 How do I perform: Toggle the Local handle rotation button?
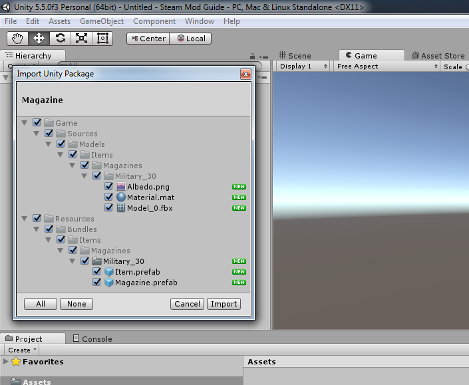pyautogui.click(x=190, y=39)
